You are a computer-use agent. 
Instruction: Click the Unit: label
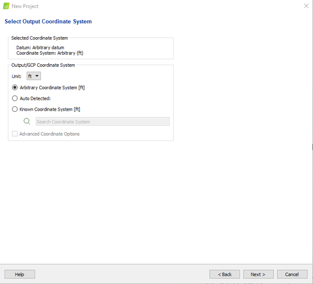point(17,76)
